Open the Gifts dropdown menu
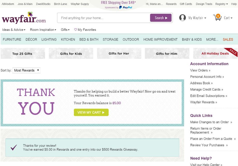Image resolution: width=238 pixels, height=166 pixels. point(65,30)
